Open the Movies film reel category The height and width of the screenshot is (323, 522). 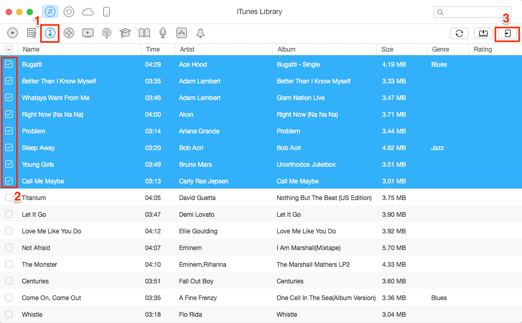69,33
